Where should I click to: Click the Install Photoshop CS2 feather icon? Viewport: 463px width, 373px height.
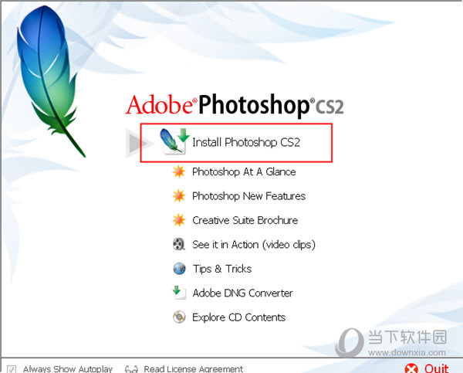pos(175,141)
